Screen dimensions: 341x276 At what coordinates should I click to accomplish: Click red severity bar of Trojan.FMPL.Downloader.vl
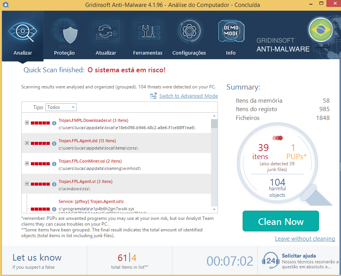click(40, 123)
